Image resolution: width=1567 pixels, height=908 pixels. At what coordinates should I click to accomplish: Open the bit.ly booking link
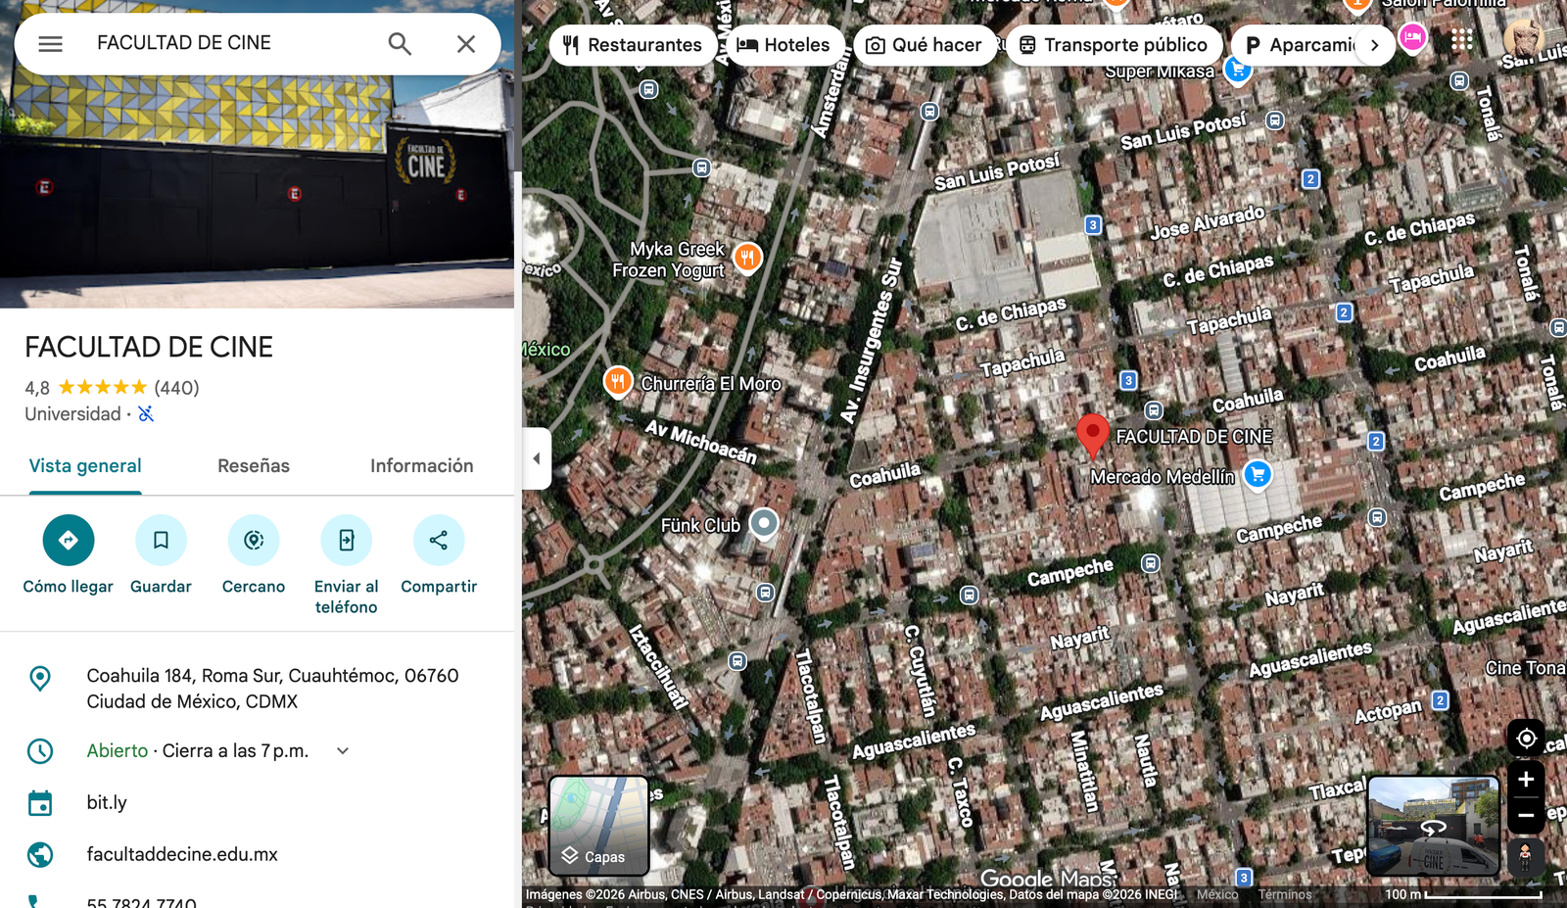107,802
